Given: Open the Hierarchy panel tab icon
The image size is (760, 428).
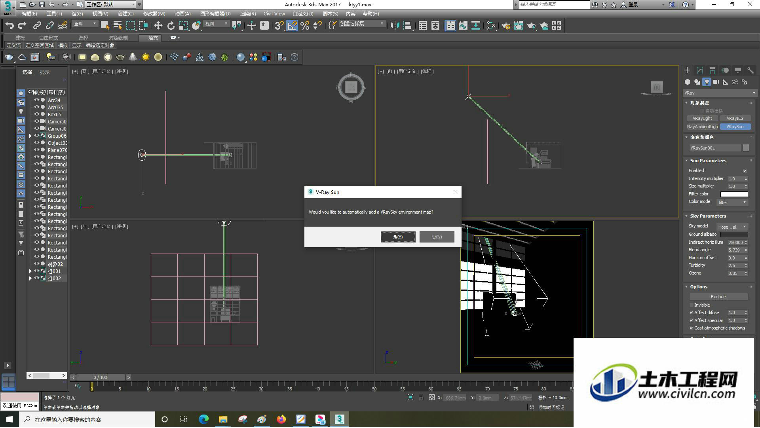Looking at the screenshot, I should [712, 70].
